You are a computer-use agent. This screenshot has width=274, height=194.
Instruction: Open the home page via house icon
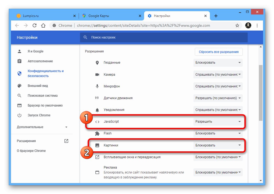coord(43,25)
